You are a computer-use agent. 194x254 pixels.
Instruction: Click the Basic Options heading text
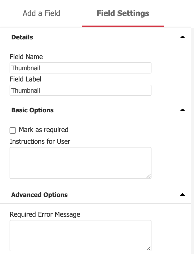click(32, 110)
